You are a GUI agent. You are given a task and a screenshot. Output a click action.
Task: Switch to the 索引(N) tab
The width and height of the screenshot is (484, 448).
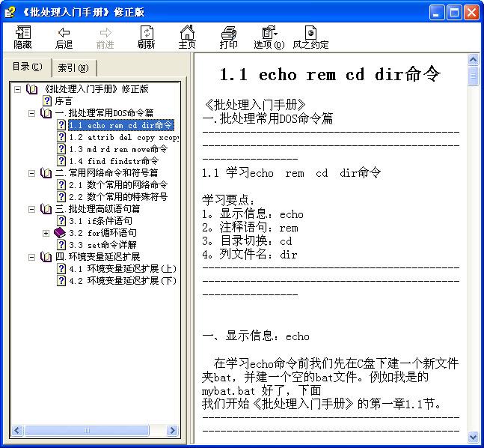coord(73,67)
